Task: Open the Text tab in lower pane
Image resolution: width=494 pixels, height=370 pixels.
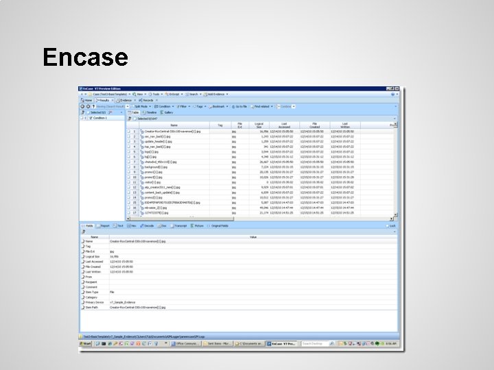Action: pos(119,226)
